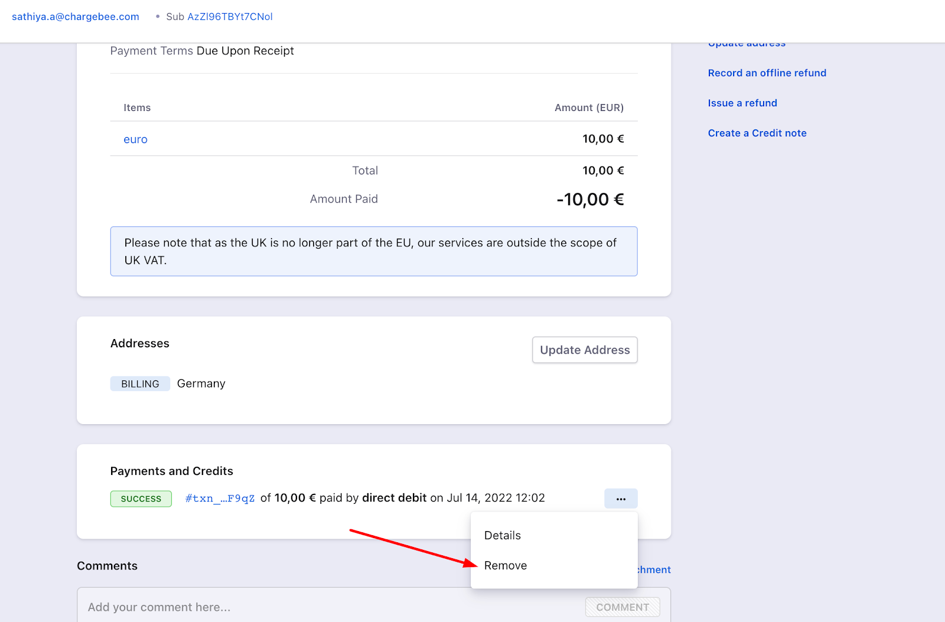Viewport: 945px width, 622px height.
Task: Choose Details in the payment dropdown
Action: tap(503, 535)
